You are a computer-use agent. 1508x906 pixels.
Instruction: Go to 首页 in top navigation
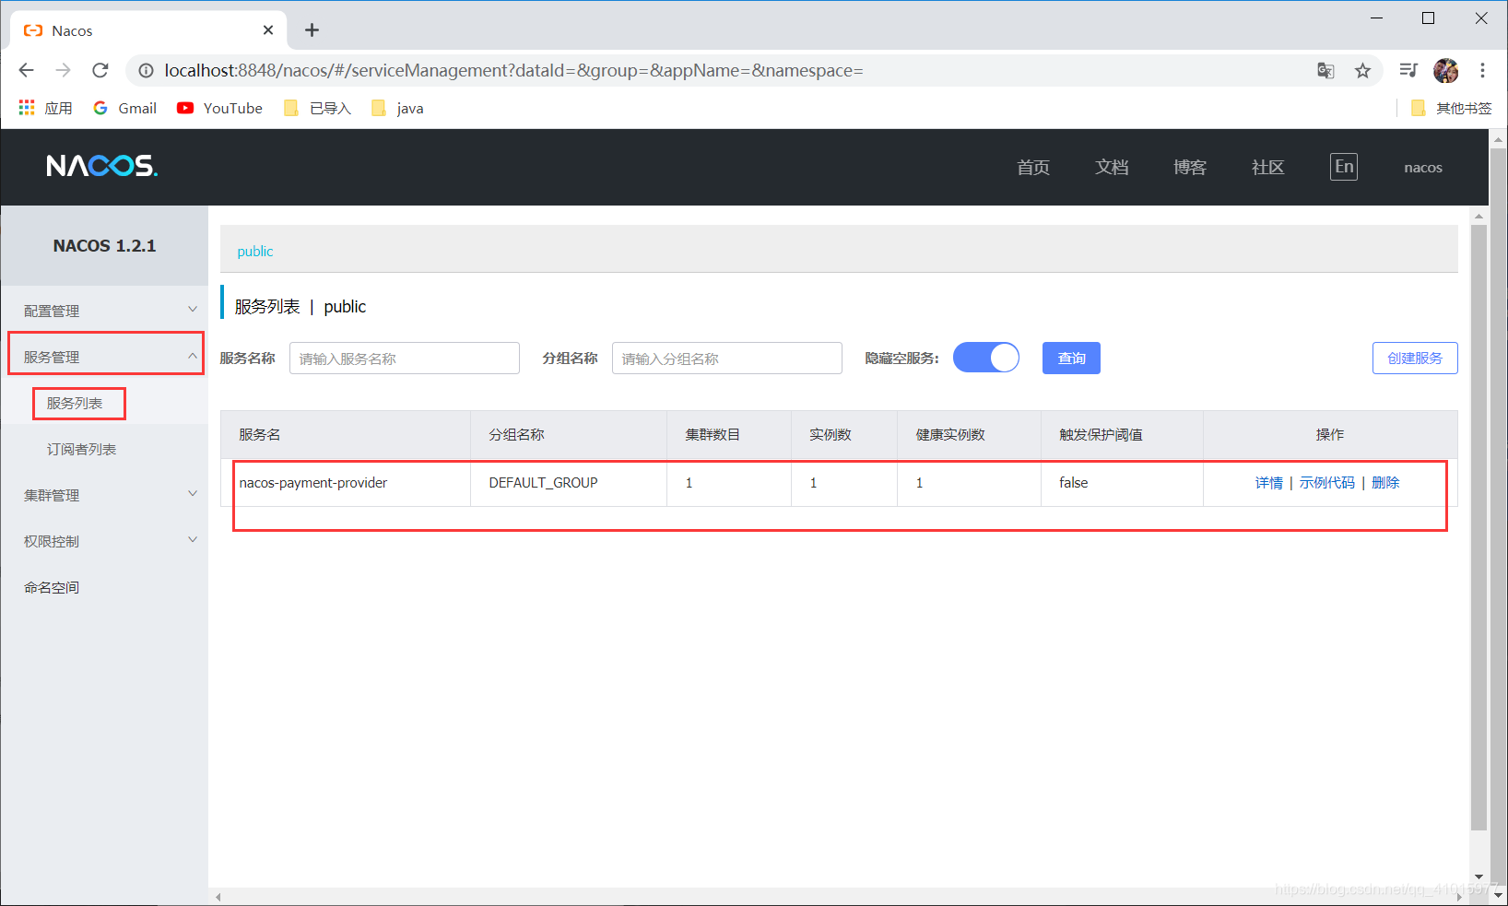point(1033,167)
